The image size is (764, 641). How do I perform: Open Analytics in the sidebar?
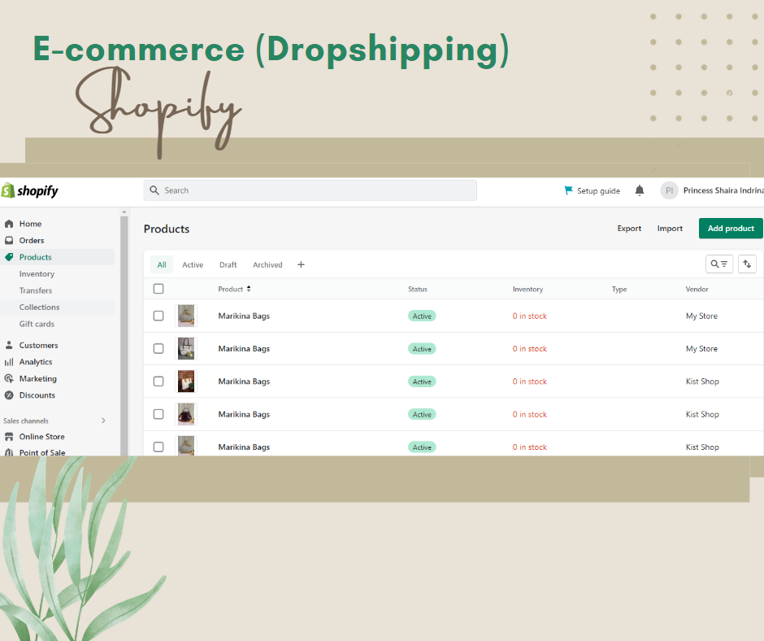click(36, 362)
